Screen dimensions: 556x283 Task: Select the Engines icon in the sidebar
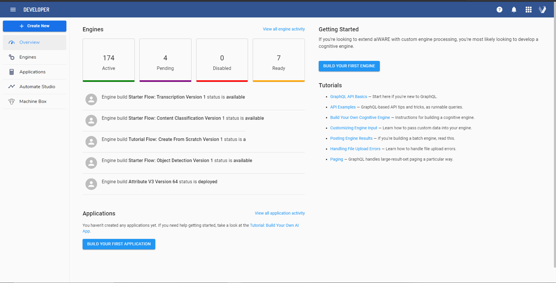(x=12, y=57)
